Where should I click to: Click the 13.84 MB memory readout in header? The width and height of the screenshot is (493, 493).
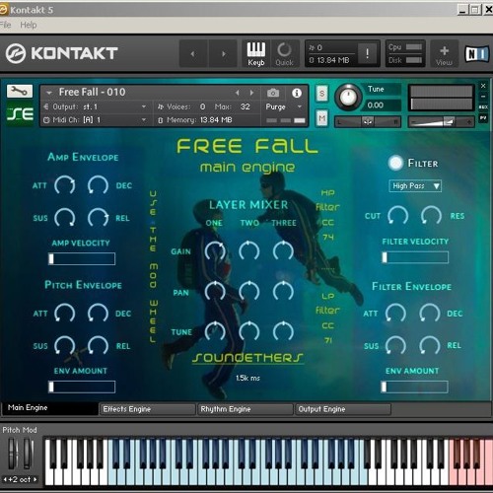coord(333,60)
